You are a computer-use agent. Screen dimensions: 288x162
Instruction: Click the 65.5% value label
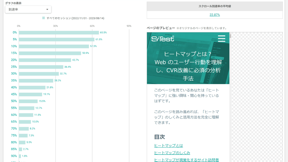click(x=103, y=32)
